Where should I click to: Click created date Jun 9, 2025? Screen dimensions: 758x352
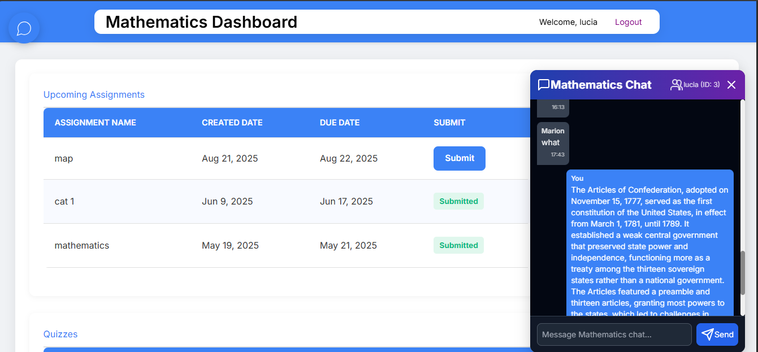point(227,202)
